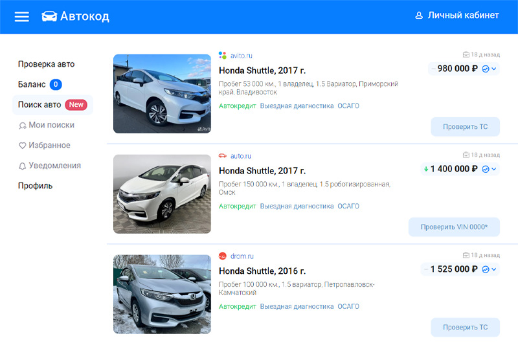Open Мои поиски in sidebar
Screen dimensions: 518x347
click(52, 125)
